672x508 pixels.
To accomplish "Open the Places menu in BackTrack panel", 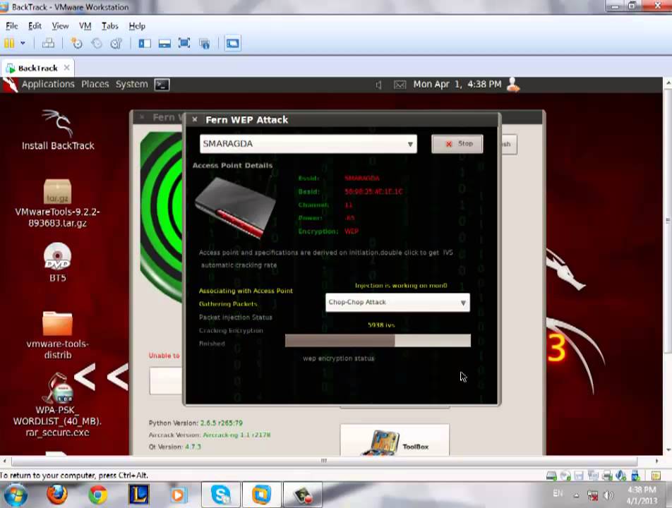I will pos(95,85).
